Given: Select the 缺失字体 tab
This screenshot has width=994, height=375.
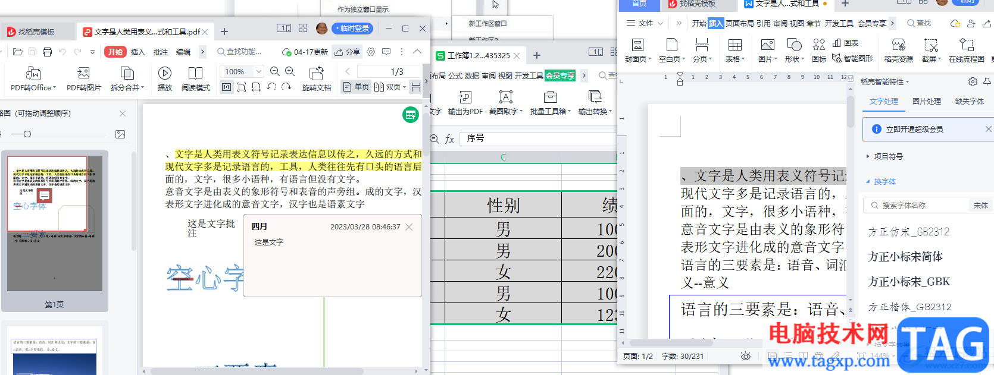Looking at the screenshot, I should 970,101.
